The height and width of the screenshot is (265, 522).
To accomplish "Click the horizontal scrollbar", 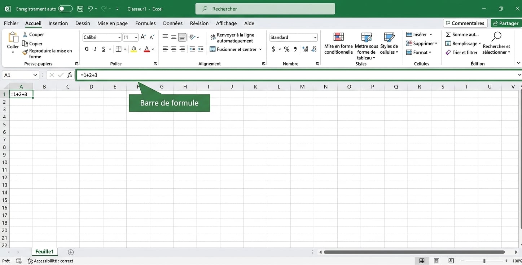I will point(414,252).
